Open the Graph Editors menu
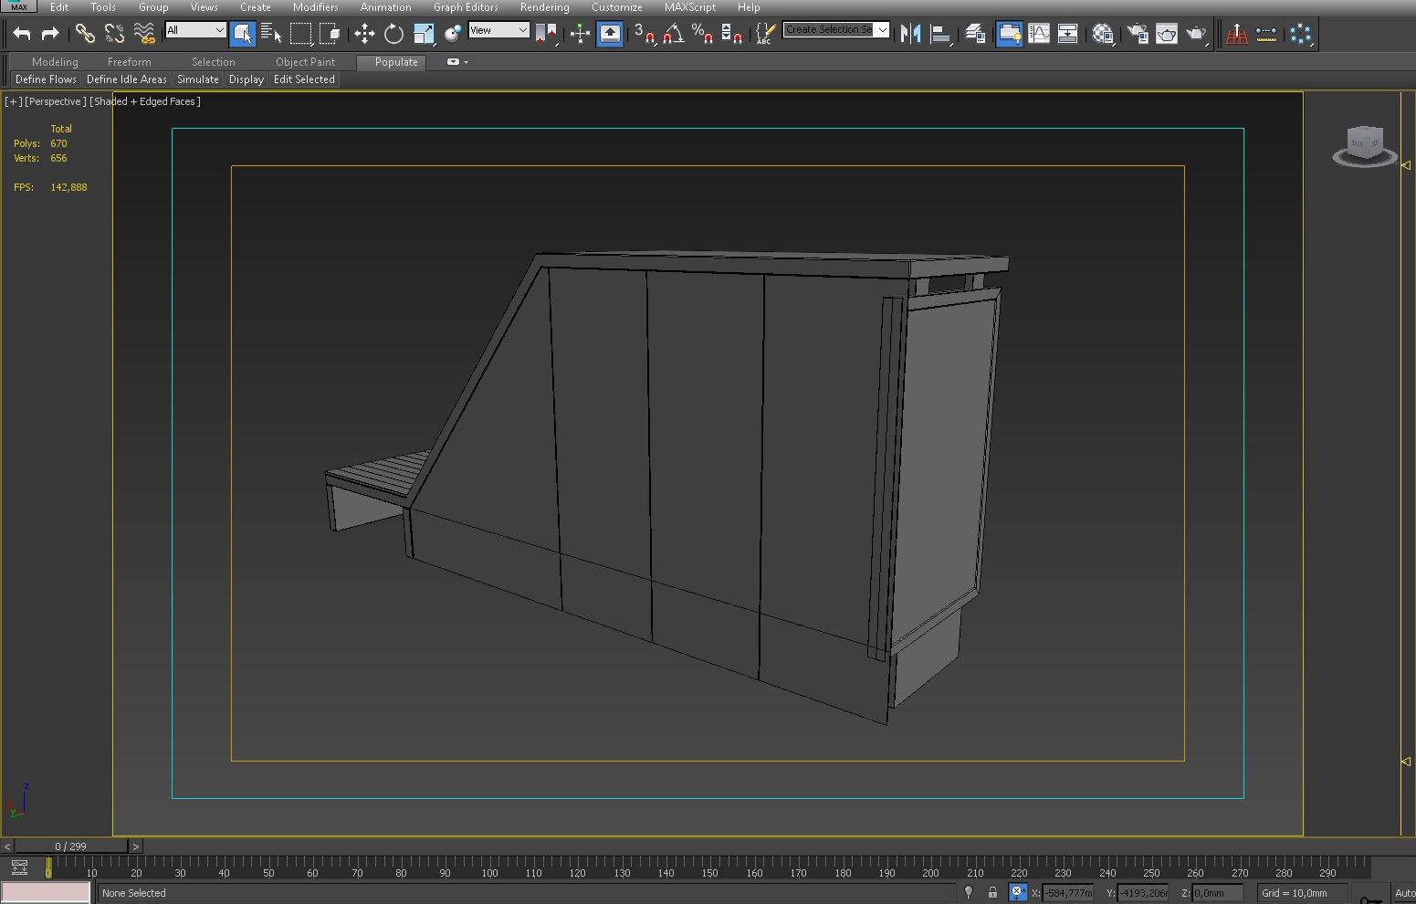This screenshot has height=904, width=1416. (466, 7)
